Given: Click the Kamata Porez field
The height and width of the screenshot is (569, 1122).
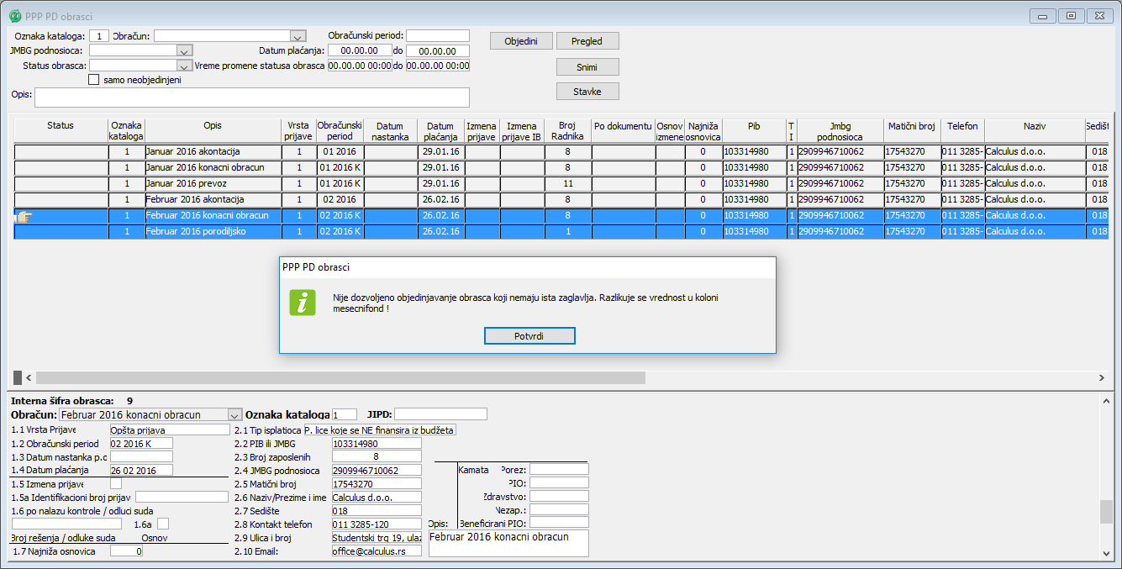Looking at the screenshot, I should tap(559, 469).
